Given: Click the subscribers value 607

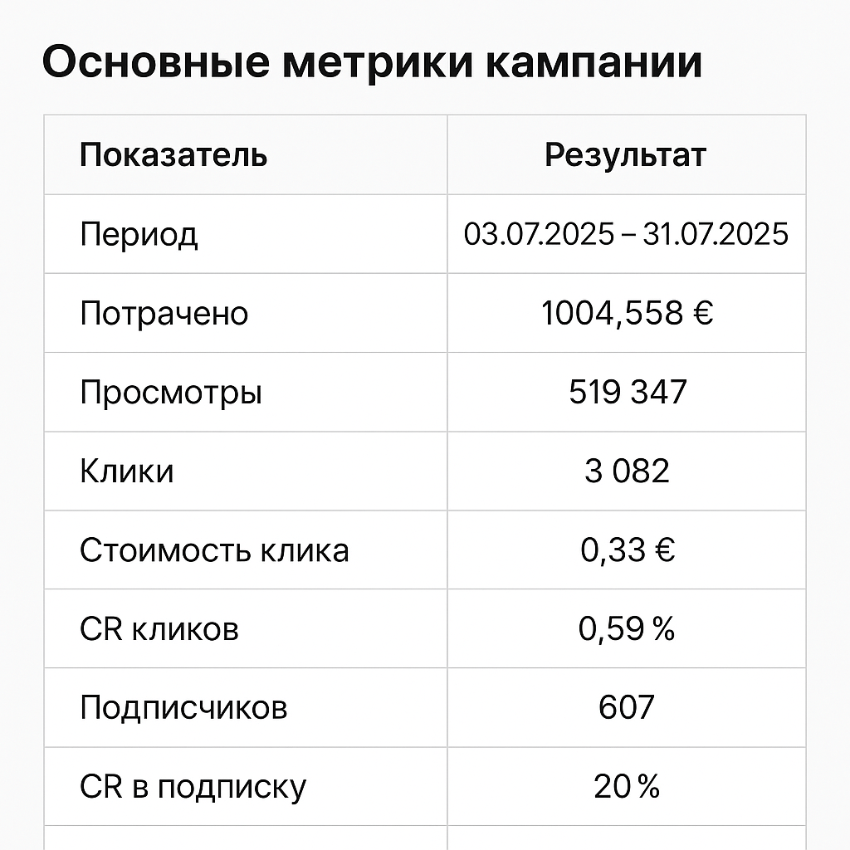Looking at the screenshot, I should pos(626,708).
